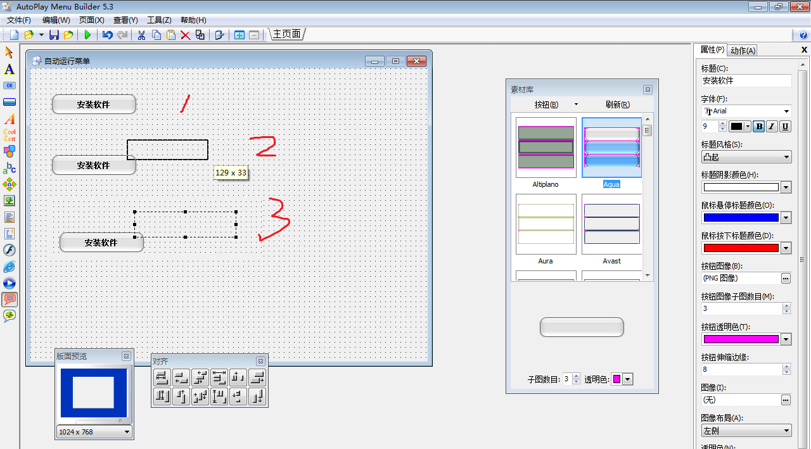This screenshot has height=449, width=811.
Task: Click the green plus Add page icon
Action: click(239, 35)
